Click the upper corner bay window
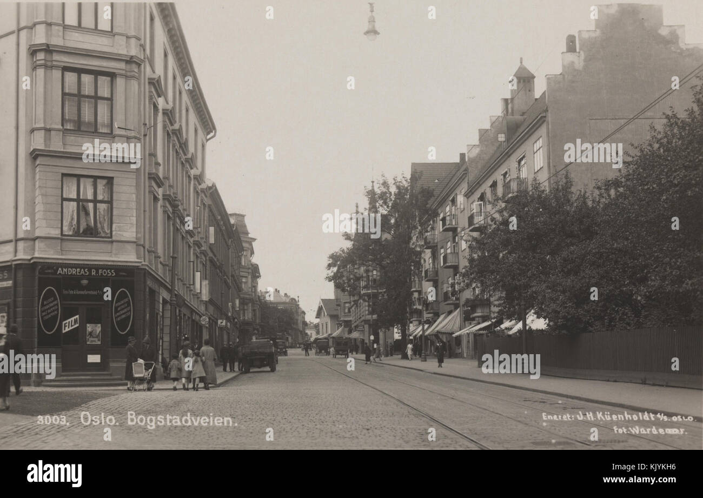Viewport: 703px width, 498px height. tap(87, 101)
